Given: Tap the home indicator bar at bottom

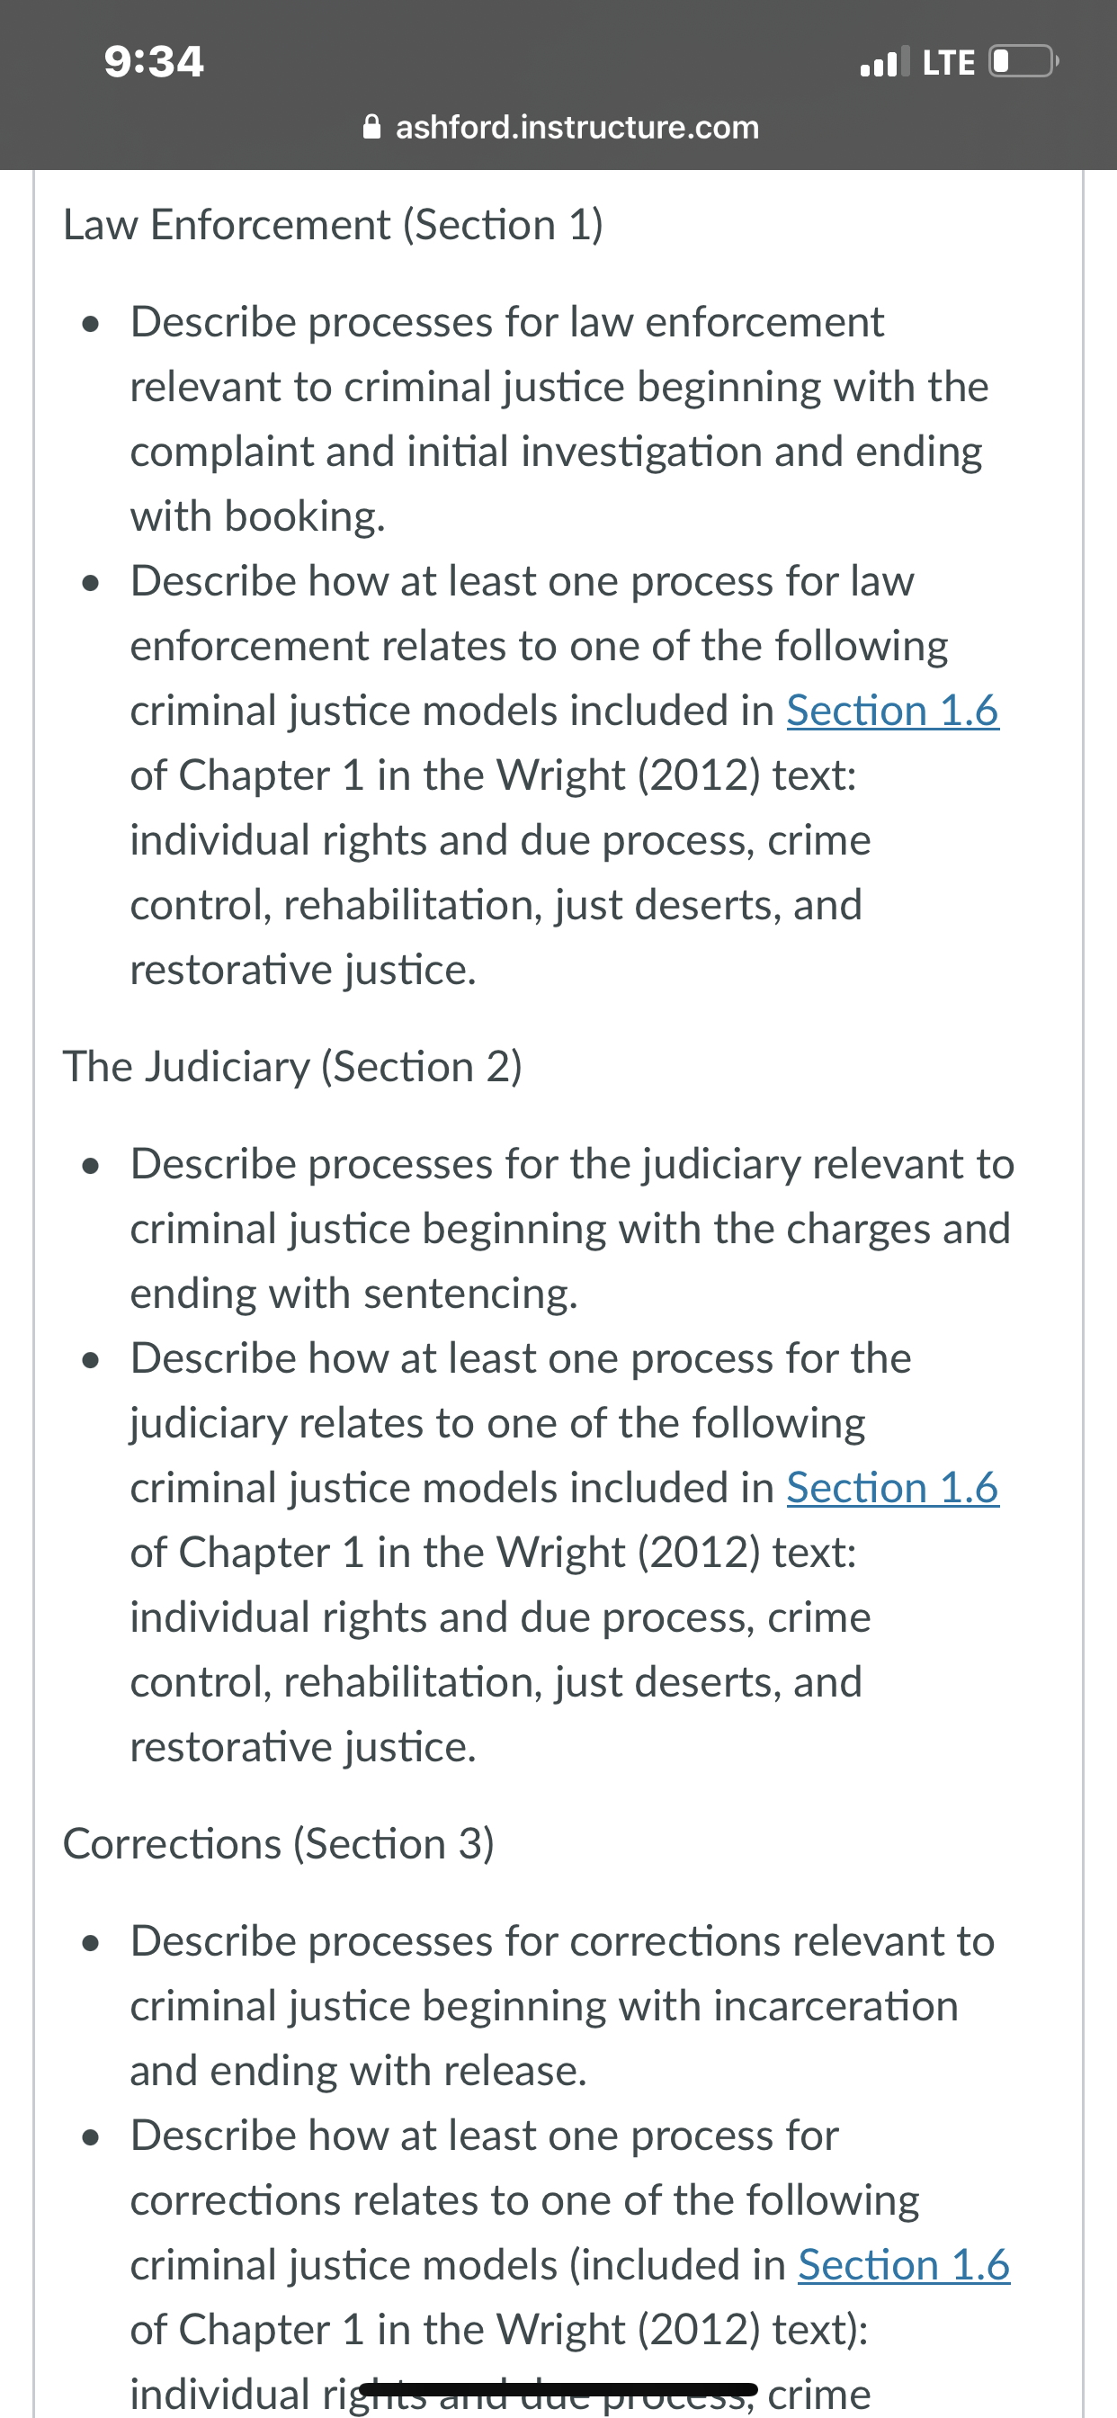Looking at the screenshot, I should [558, 2388].
